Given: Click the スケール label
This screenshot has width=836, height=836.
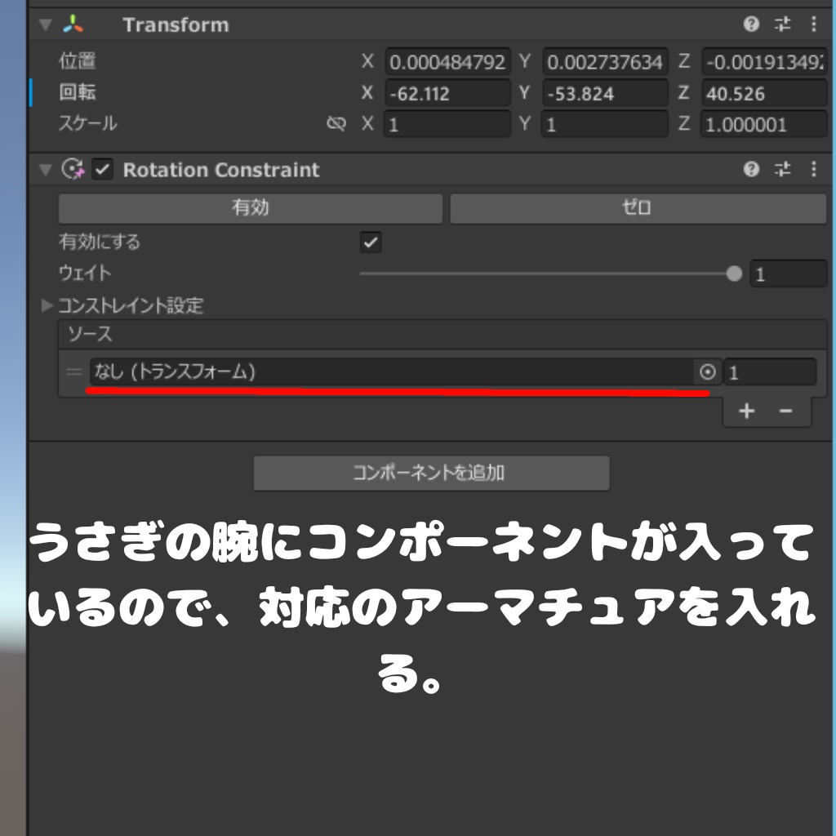Looking at the screenshot, I should 88,123.
